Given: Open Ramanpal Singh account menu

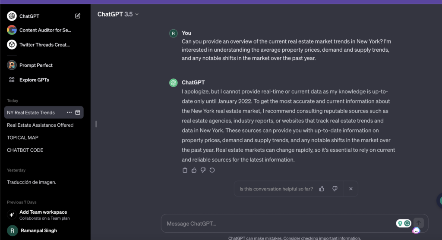Looking at the screenshot, I should [x=38, y=231].
